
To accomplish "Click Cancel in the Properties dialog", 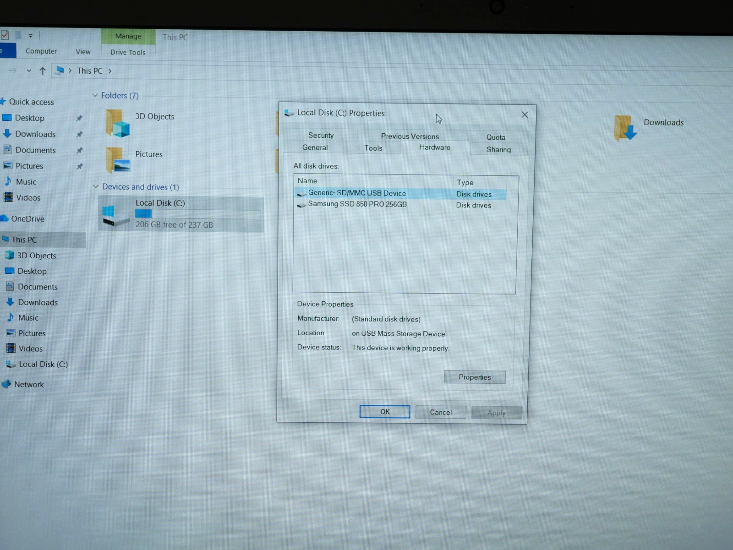I will pyautogui.click(x=441, y=412).
